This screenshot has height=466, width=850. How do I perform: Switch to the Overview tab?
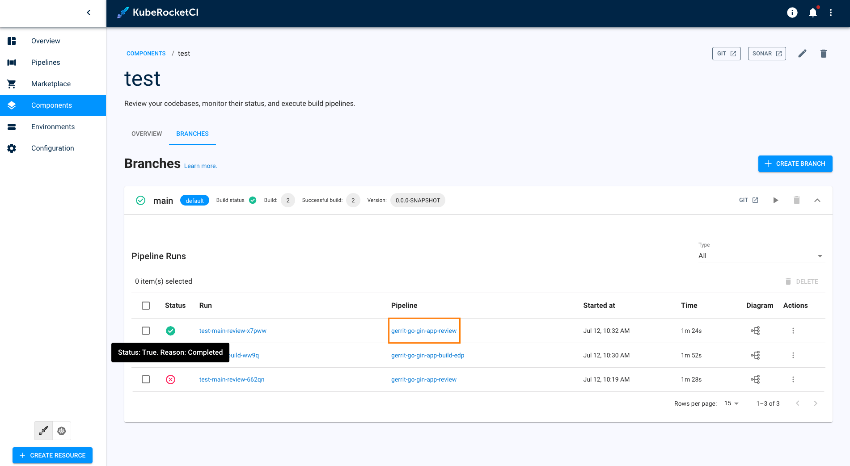pos(147,134)
